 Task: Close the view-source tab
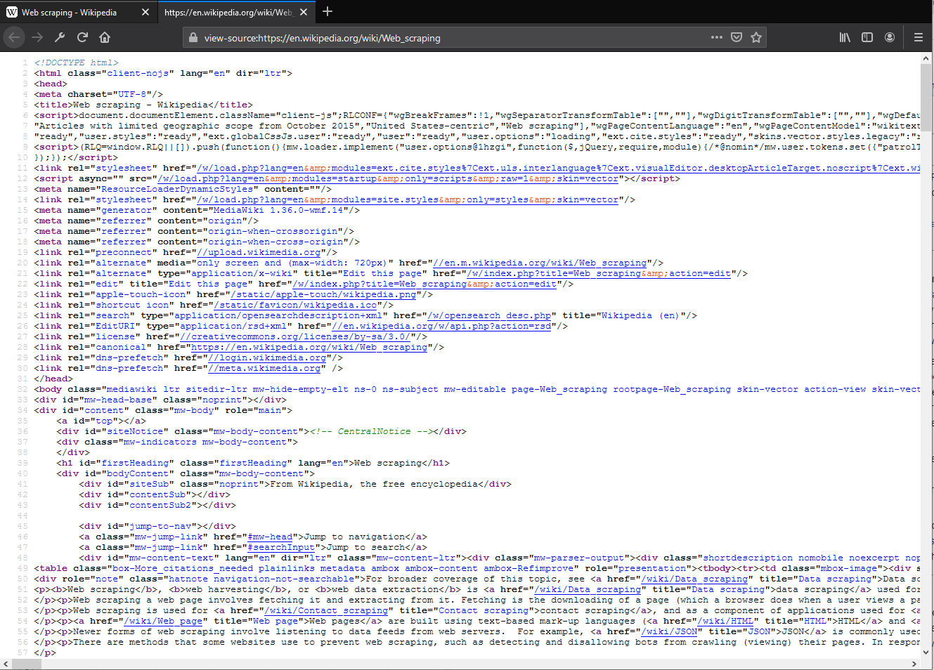303,12
